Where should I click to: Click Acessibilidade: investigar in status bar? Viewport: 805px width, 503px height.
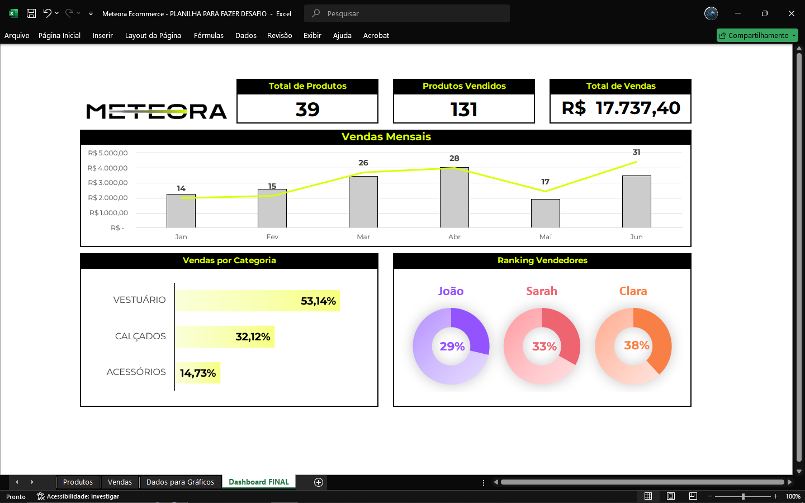(x=78, y=496)
